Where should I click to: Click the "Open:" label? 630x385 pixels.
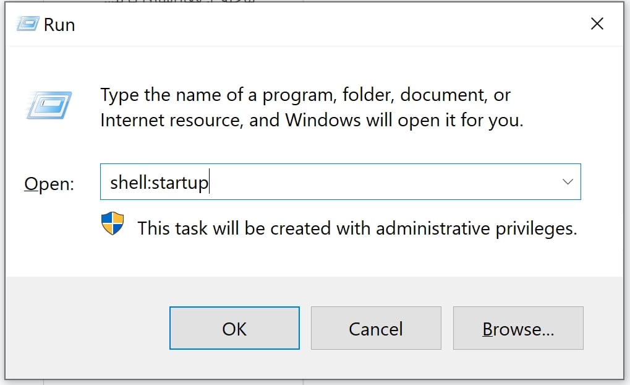[49, 183]
